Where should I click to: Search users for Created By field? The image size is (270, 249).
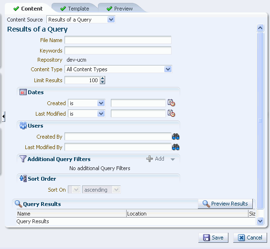tap(176, 137)
